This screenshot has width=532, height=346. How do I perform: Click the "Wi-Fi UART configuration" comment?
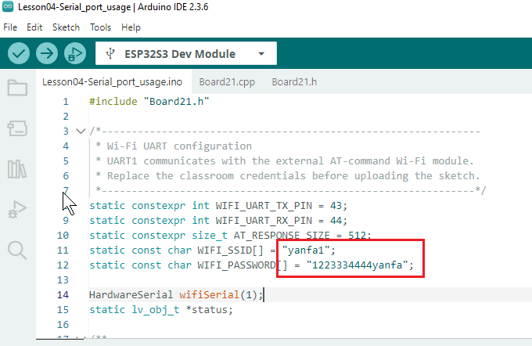click(179, 146)
